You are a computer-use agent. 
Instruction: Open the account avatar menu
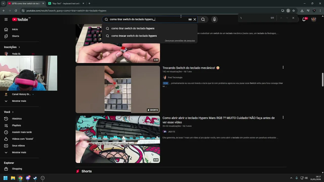click(x=314, y=19)
